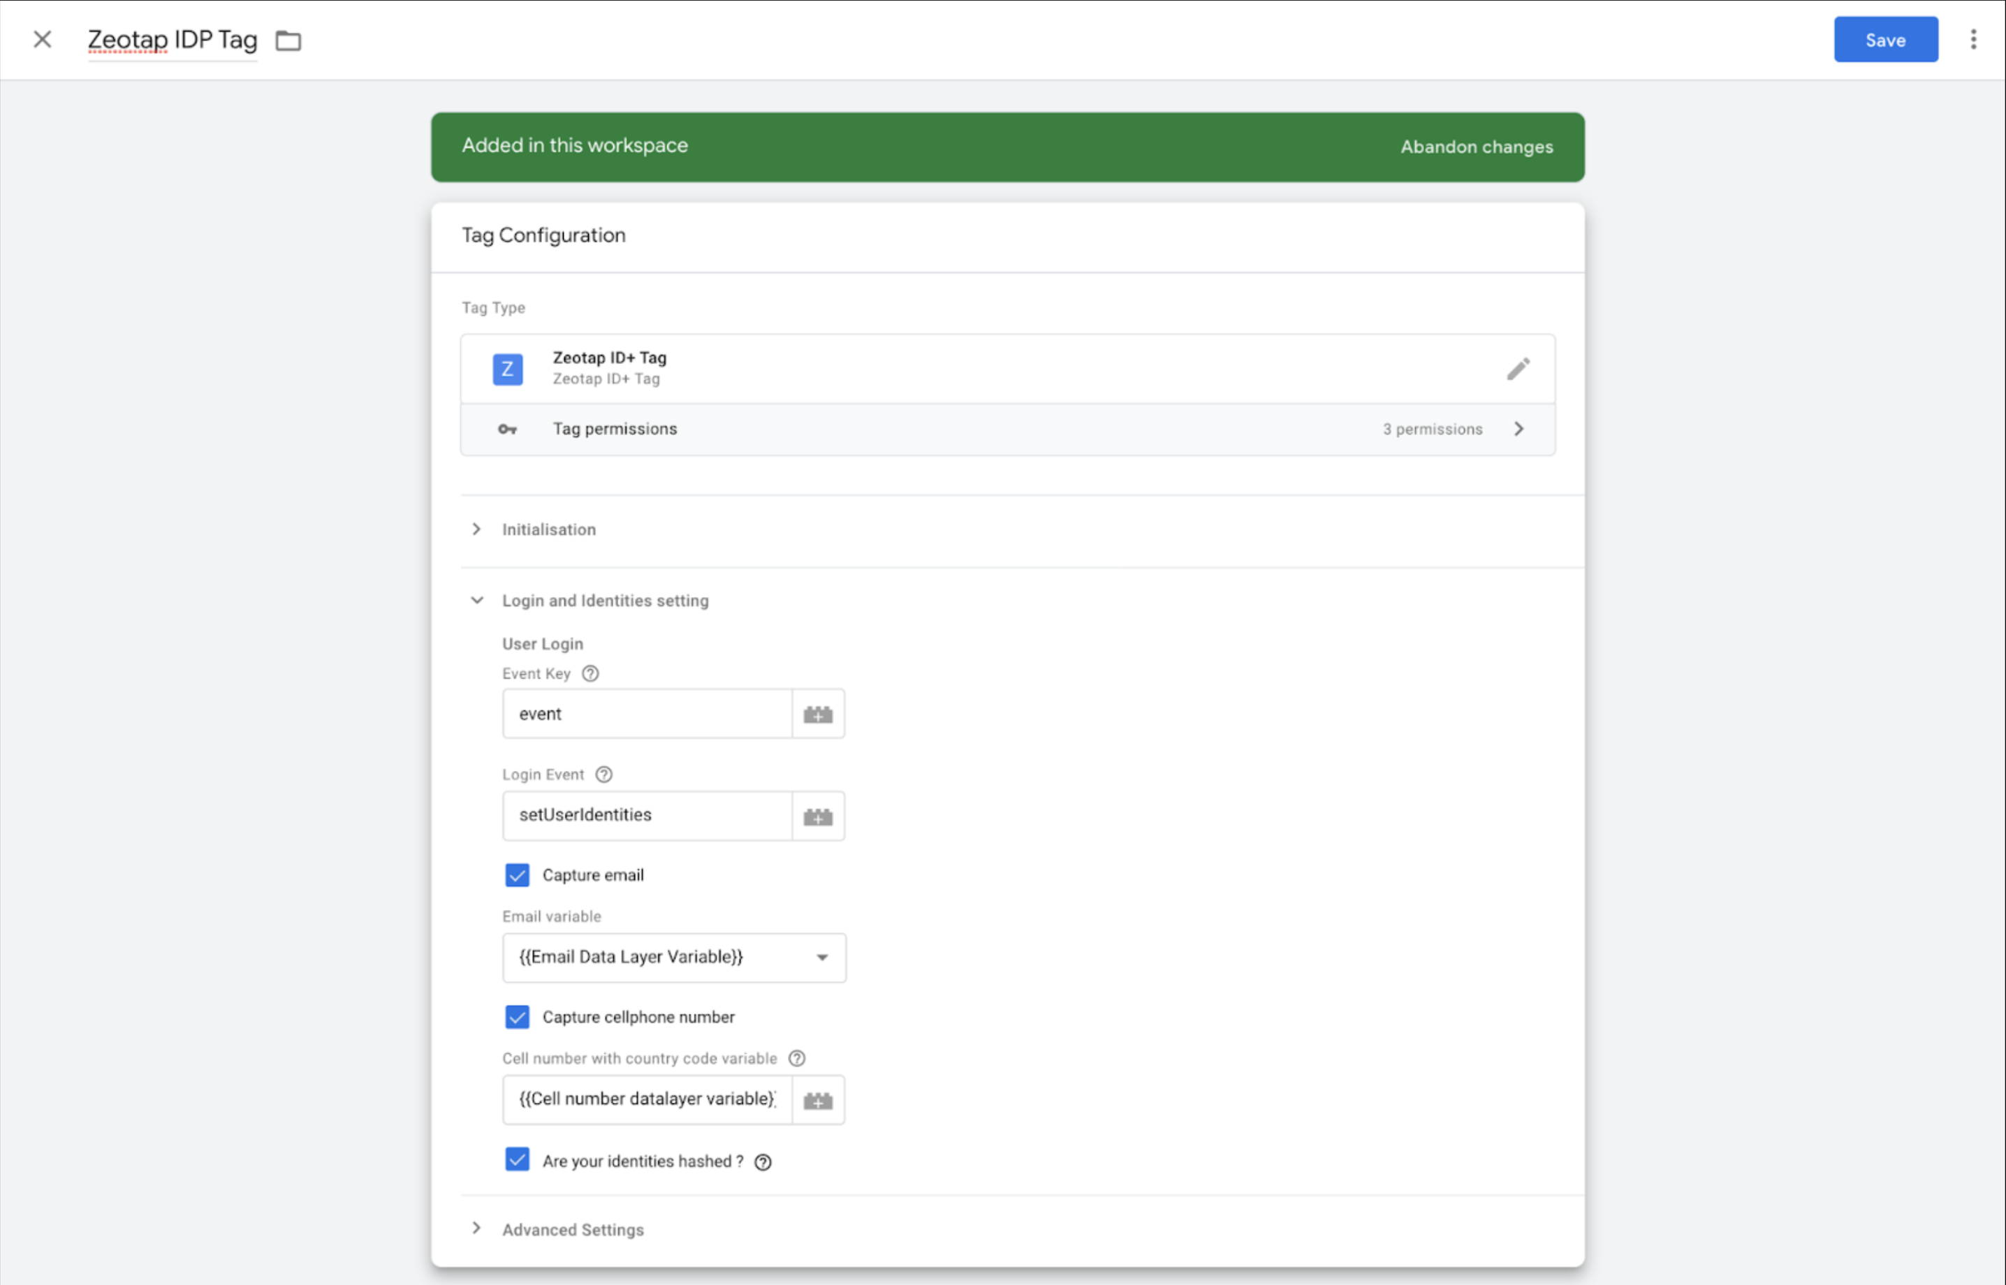Click Abandon changes link
Viewport: 2006px width, 1285px height.
(1476, 147)
